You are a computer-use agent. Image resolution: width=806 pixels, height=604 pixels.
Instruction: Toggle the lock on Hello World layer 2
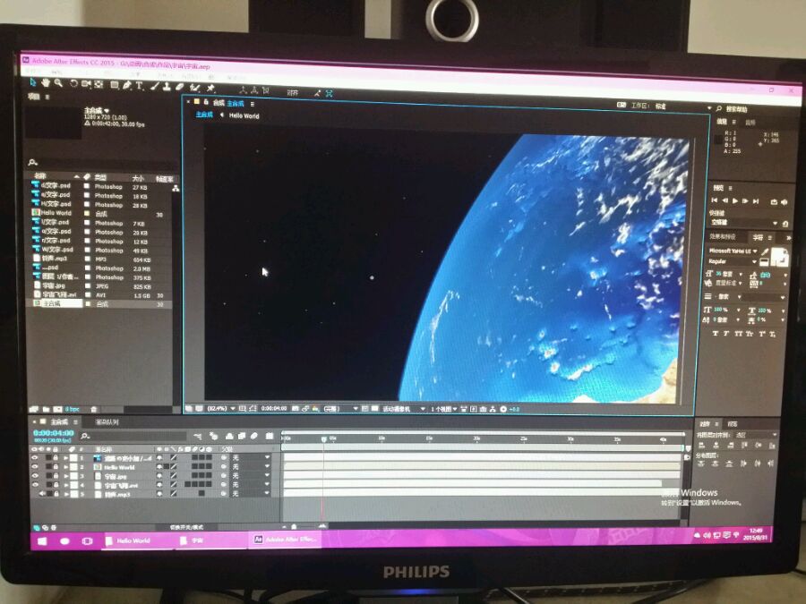coord(56,467)
